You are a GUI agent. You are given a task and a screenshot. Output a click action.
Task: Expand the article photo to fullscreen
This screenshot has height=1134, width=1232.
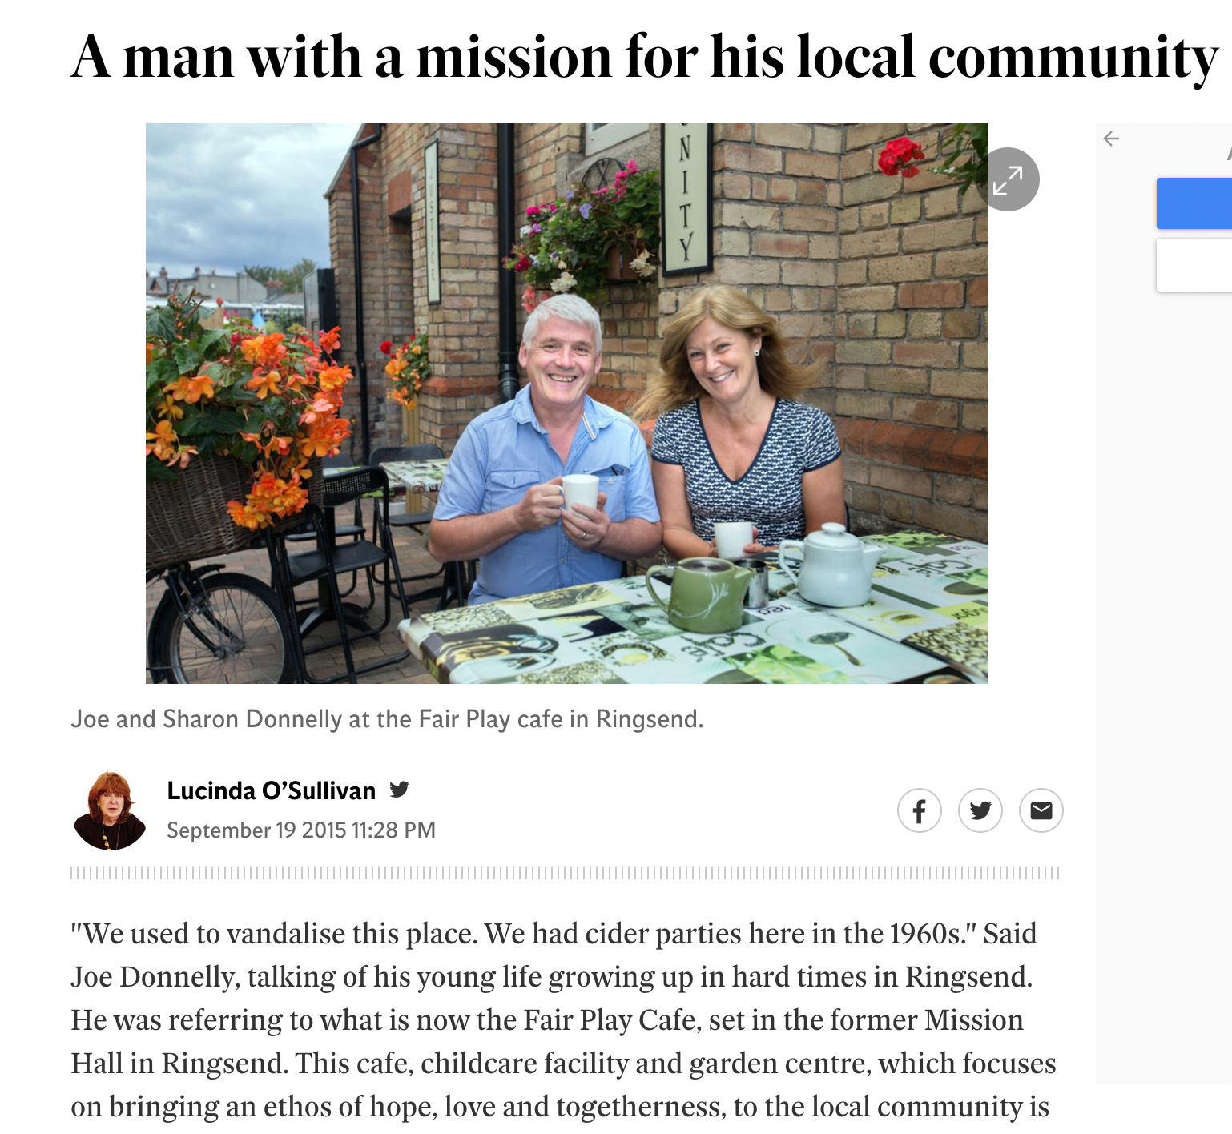(x=1008, y=179)
